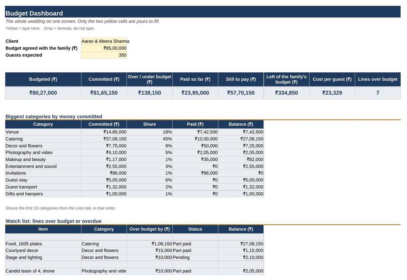Click the 18% share for Venue

(x=150, y=132)
